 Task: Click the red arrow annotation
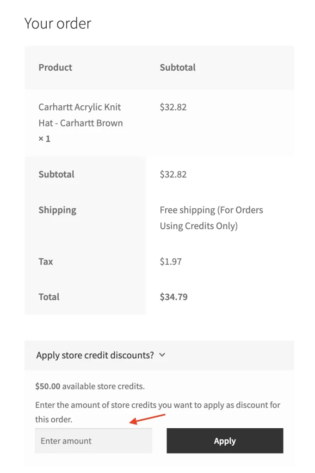point(147,418)
